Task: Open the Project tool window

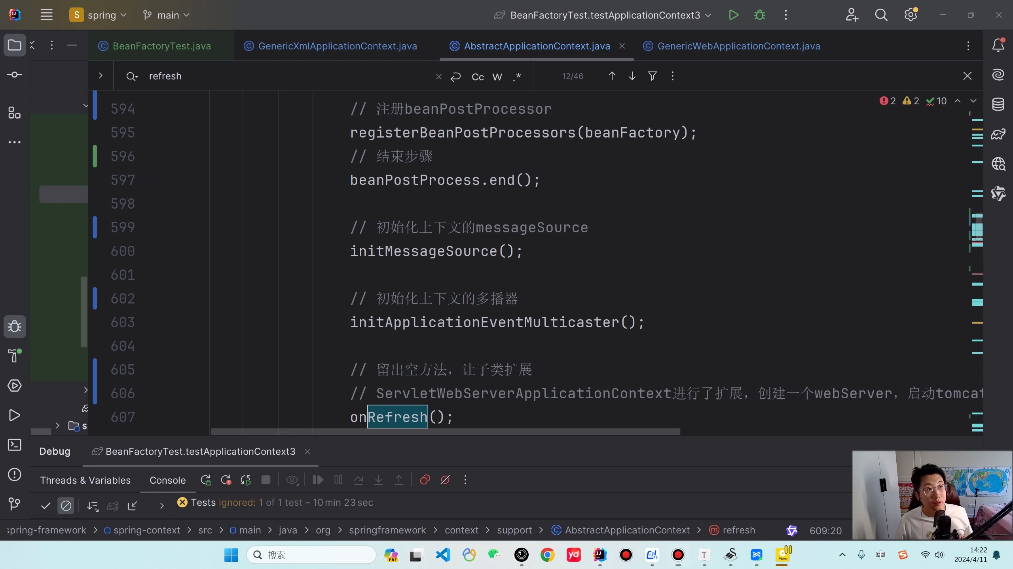Action: (14, 45)
